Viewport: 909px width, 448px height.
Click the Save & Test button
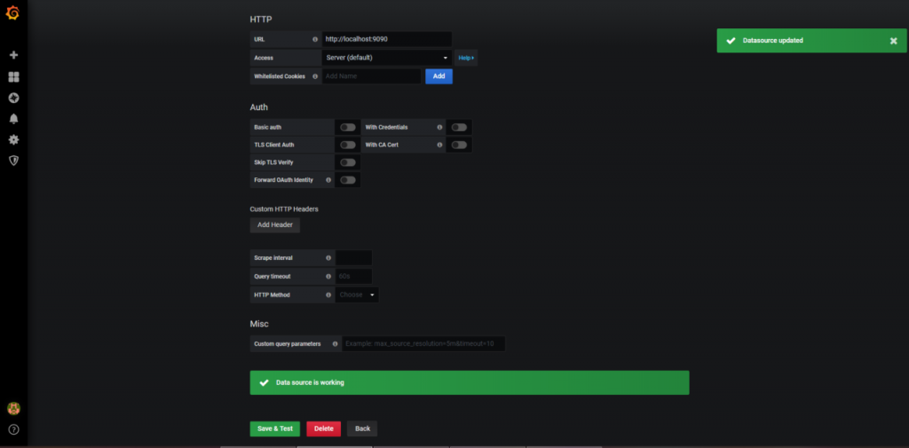pos(275,428)
